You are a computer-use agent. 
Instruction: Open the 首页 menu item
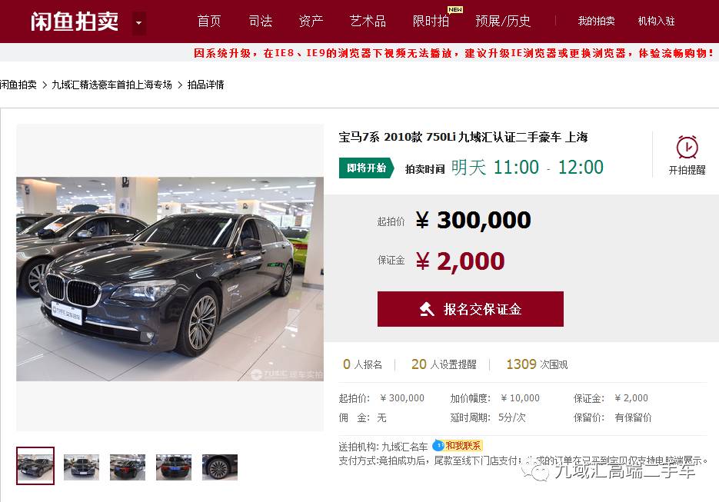pyautogui.click(x=209, y=21)
